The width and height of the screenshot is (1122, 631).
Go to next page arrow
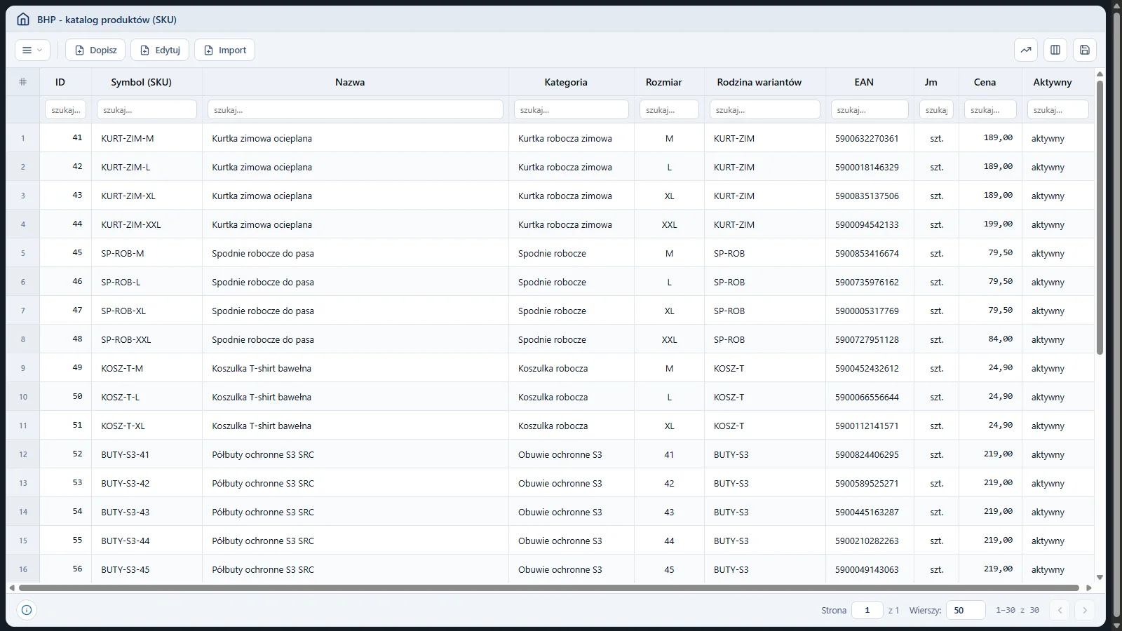1085,610
